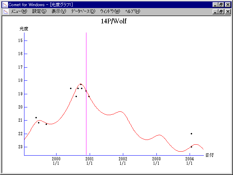The image size is (233, 175).
Task: Open the 表示(V) view menu
Action: [59, 11]
